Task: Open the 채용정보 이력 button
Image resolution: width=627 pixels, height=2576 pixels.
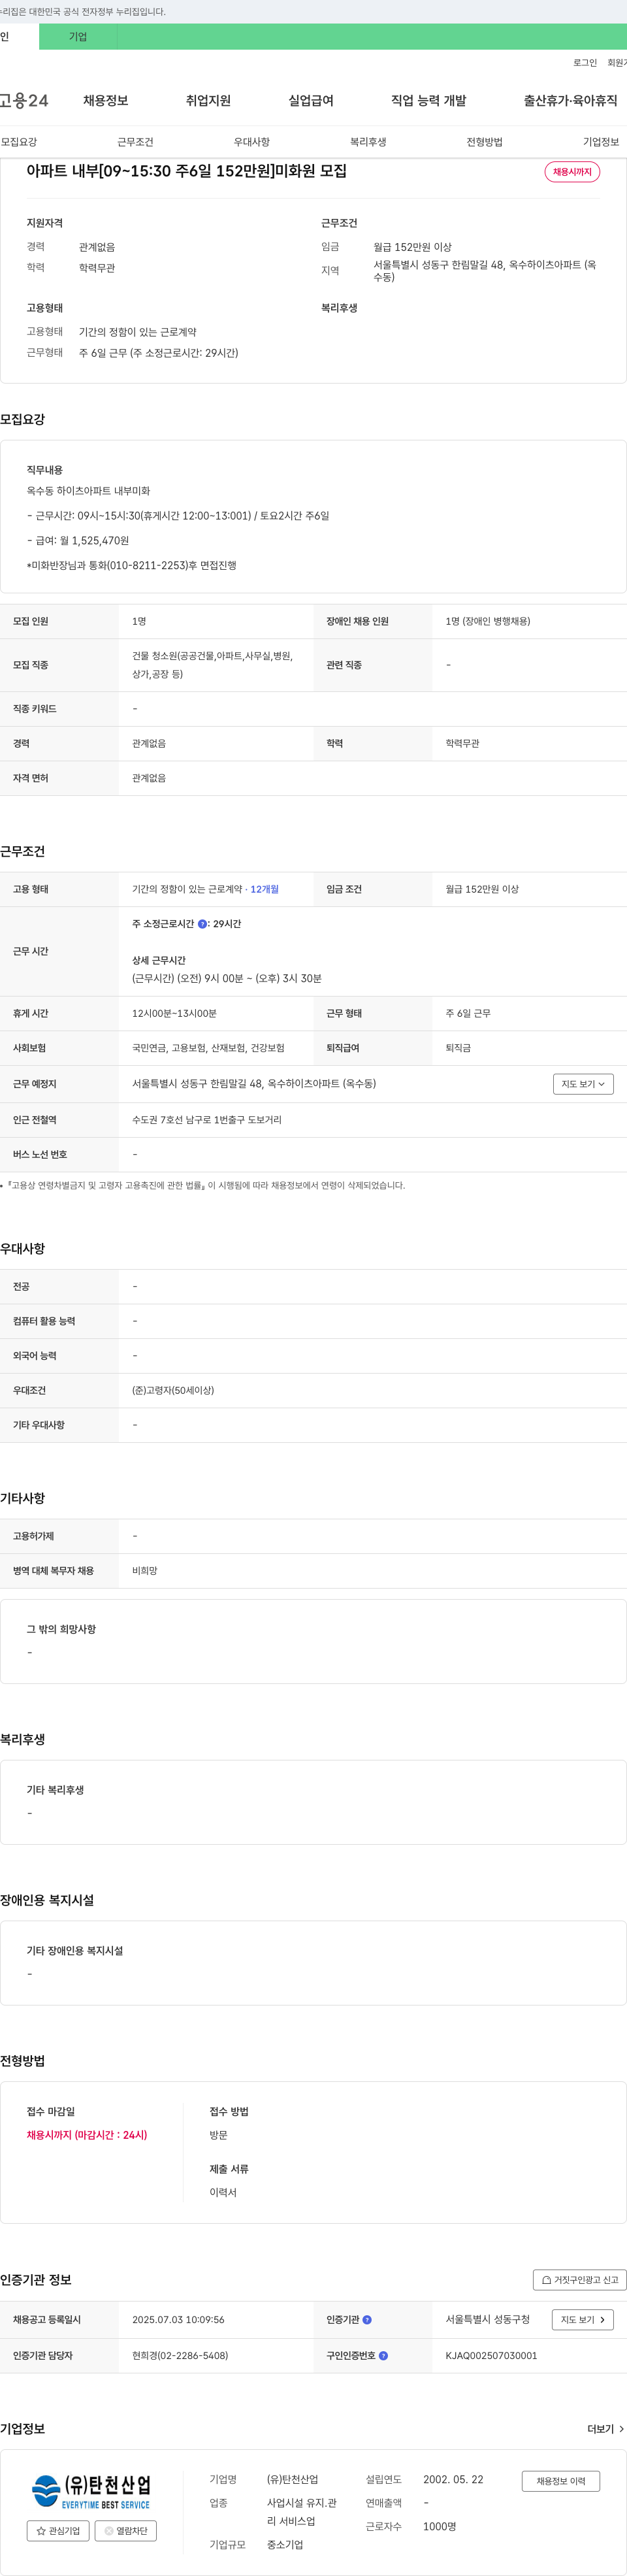Action: click(x=561, y=2480)
